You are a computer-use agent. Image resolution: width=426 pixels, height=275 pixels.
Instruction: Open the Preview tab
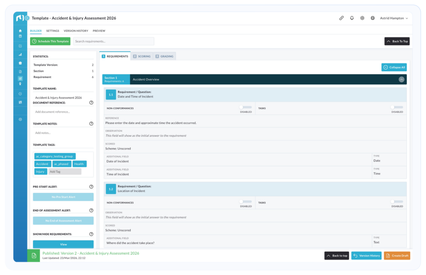99,31
